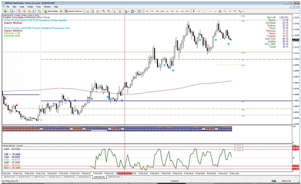Select the H1 timeframe button
301x184 pixels.
(167, 12)
